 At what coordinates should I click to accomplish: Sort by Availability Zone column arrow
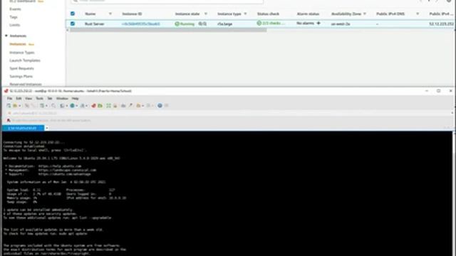tap(364, 14)
